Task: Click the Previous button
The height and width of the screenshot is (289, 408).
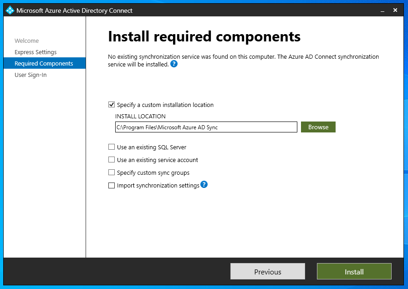Action: point(267,271)
